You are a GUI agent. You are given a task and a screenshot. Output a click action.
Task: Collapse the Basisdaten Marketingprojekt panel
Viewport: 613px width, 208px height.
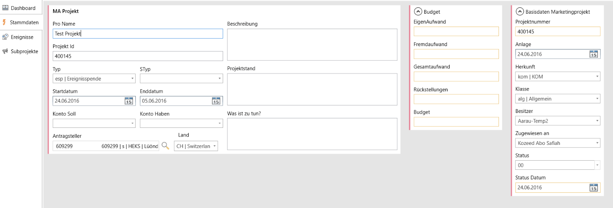pos(520,12)
